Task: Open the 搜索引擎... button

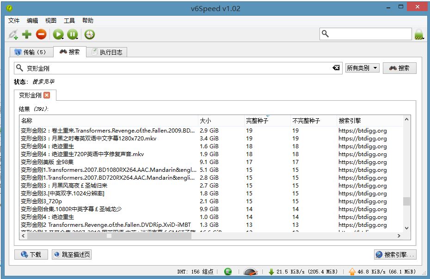Action: (x=395, y=255)
